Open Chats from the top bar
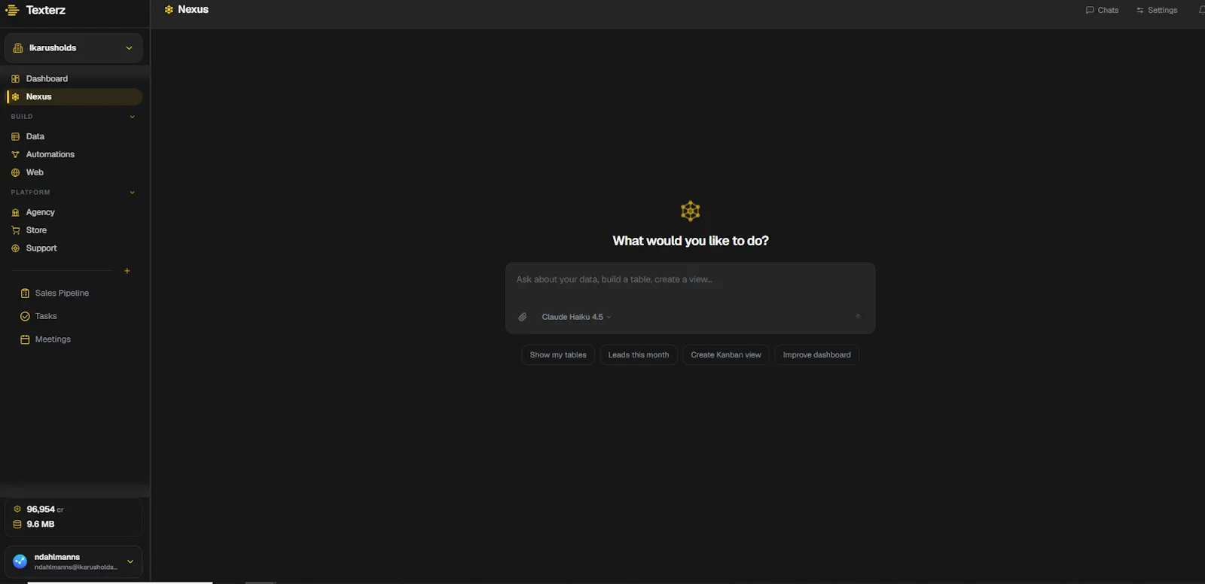The height and width of the screenshot is (584, 1205). point(1102,11)
